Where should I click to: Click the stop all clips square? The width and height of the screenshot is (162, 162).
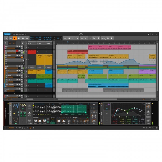pyautogui.click(x=26, y=43)
